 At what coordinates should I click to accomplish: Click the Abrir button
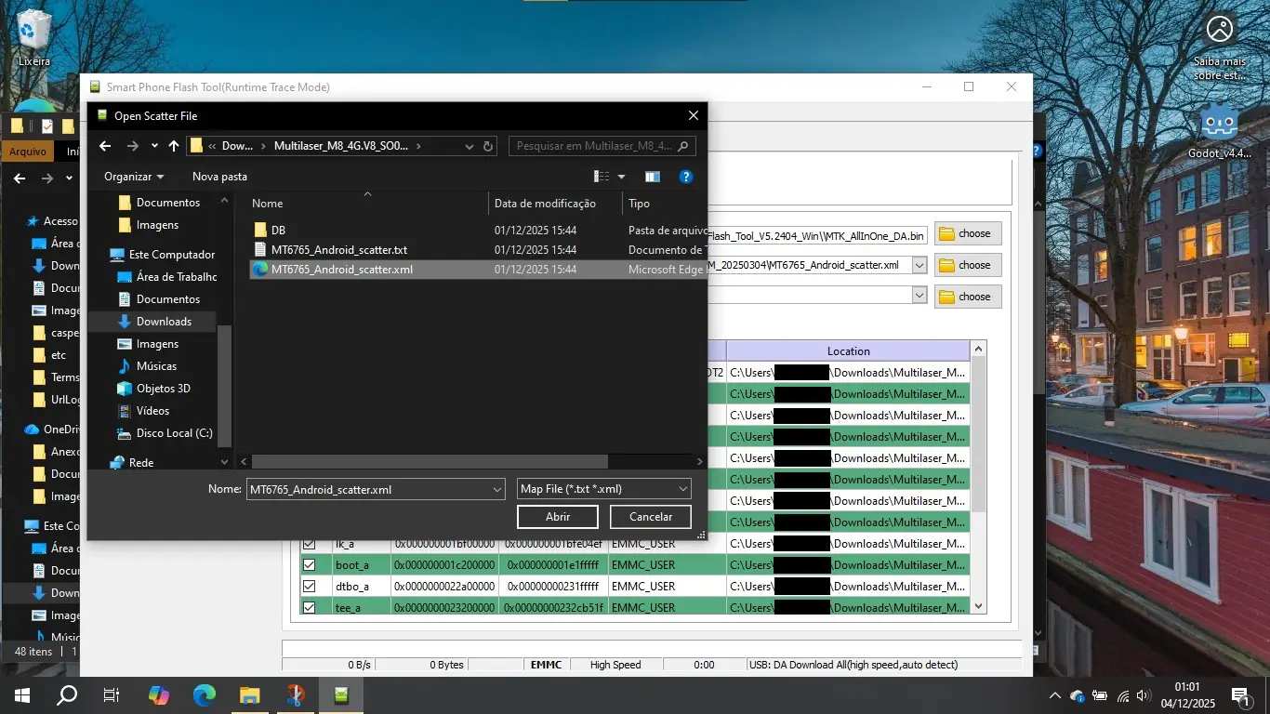[x=558, y=517]
